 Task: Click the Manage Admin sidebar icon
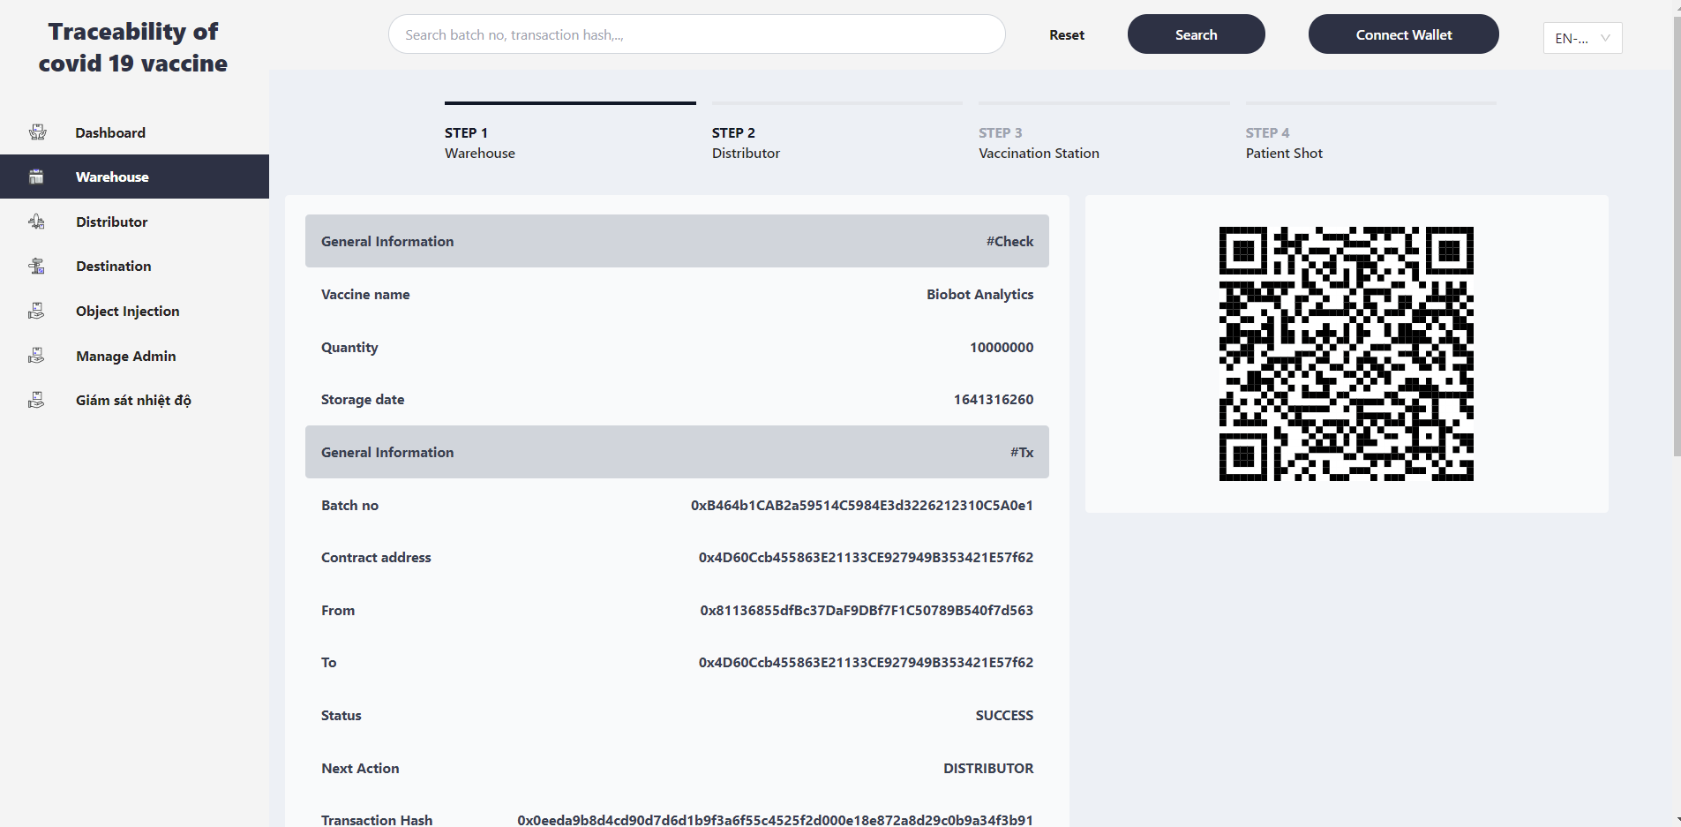[36, 356]
